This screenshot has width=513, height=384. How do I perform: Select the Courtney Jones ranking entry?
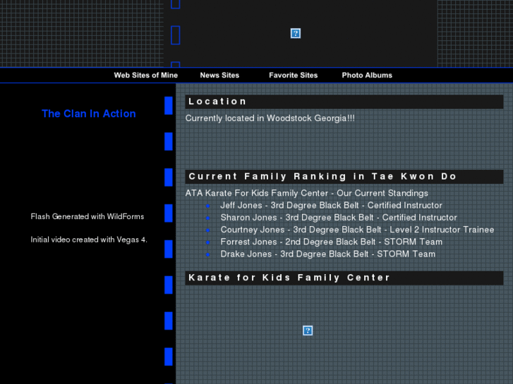357,230
